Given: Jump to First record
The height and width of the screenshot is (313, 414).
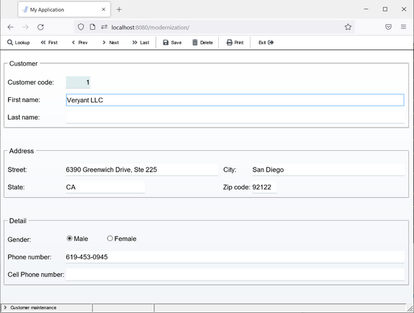Looking at the screenshot, I should [49, 42].
